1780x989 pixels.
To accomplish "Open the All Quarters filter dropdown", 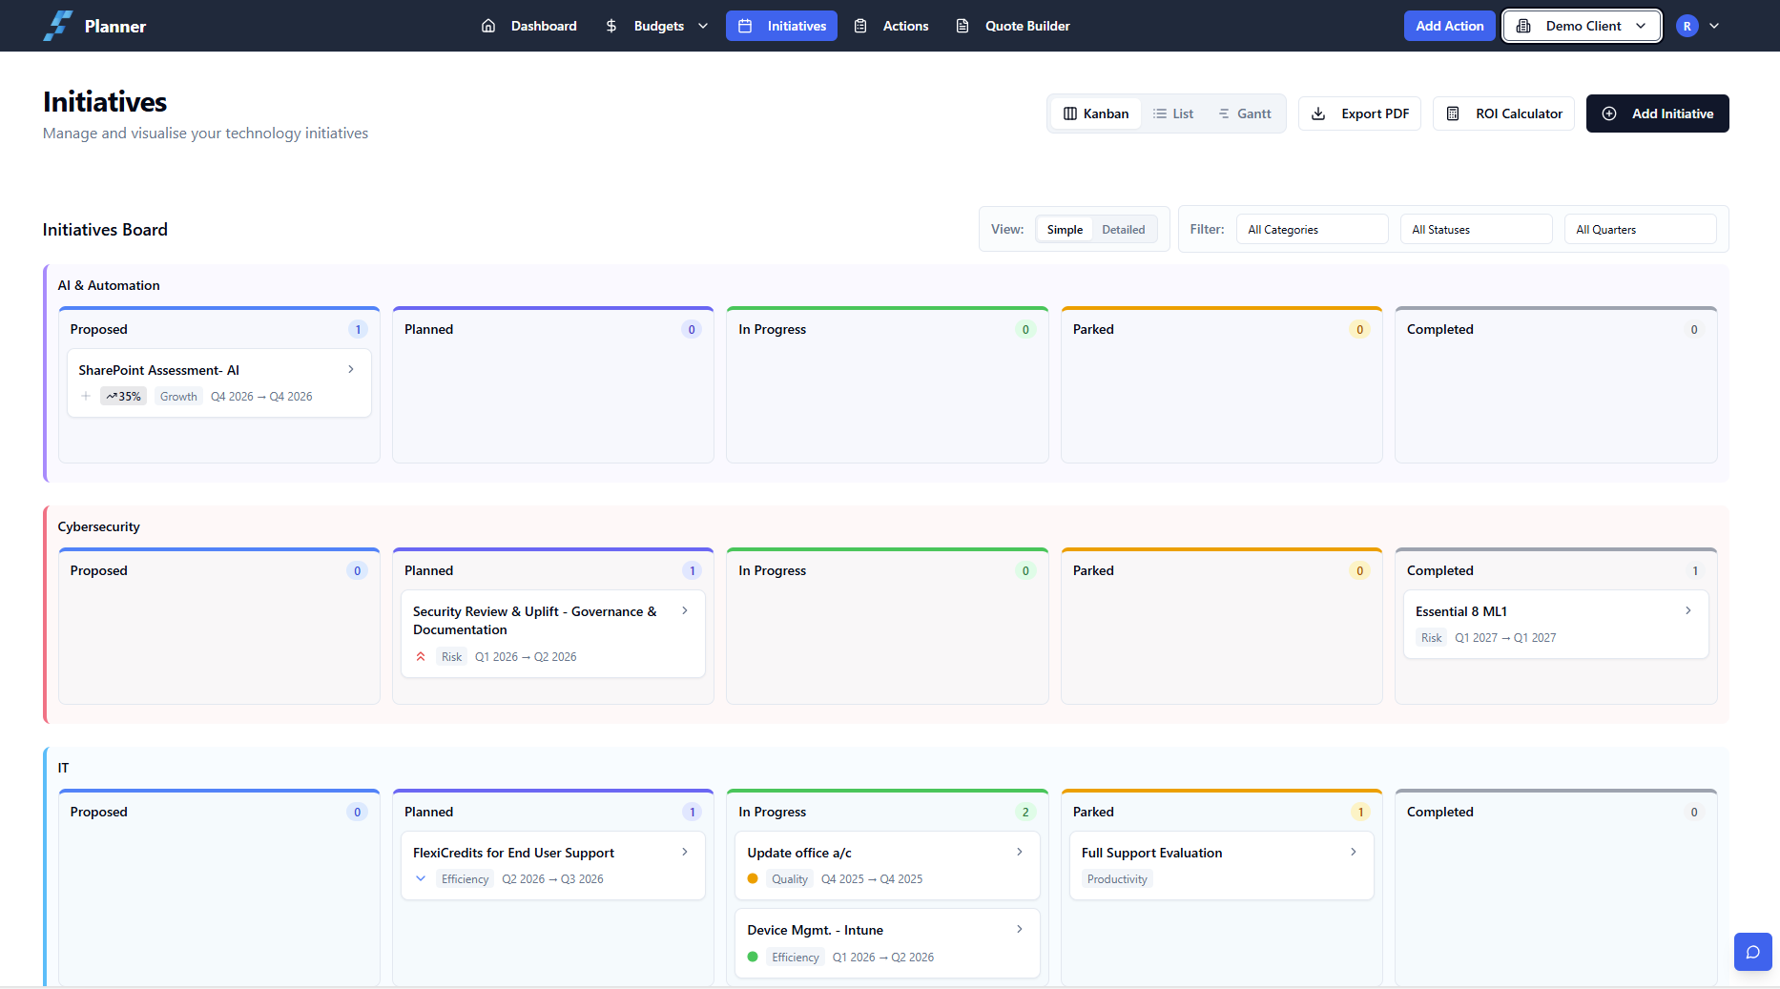I will pos(1639,229).
